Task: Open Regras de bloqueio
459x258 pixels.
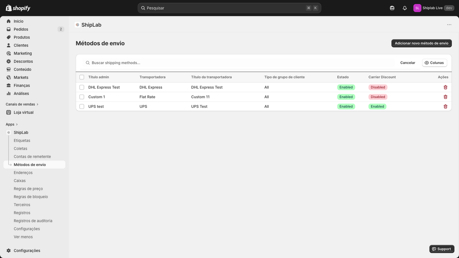Action: coord(31,197)
